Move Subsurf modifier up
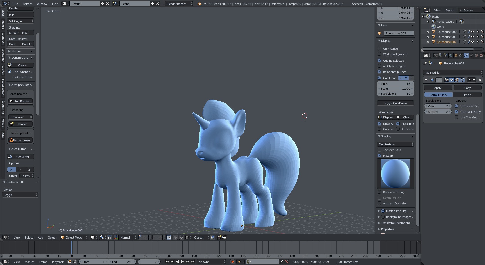485x265 pixels. pos(469,80)
